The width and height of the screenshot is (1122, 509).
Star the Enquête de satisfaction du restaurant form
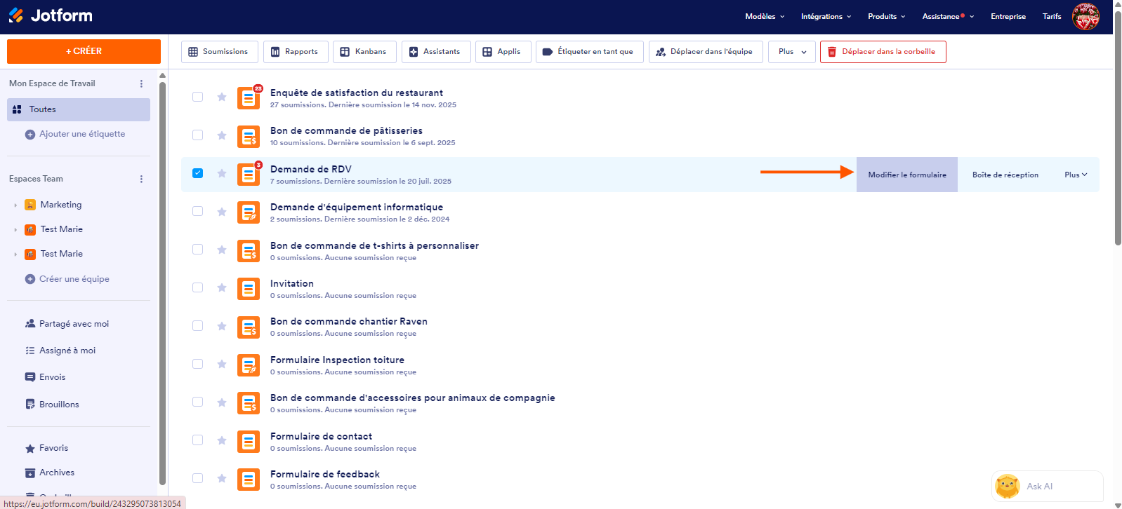(222, 97)
